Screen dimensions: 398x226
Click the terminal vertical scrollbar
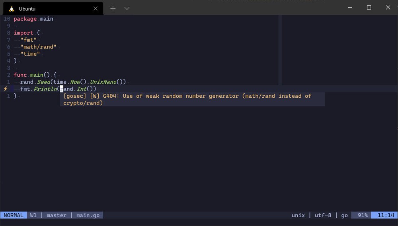click(x=396, y=119)
